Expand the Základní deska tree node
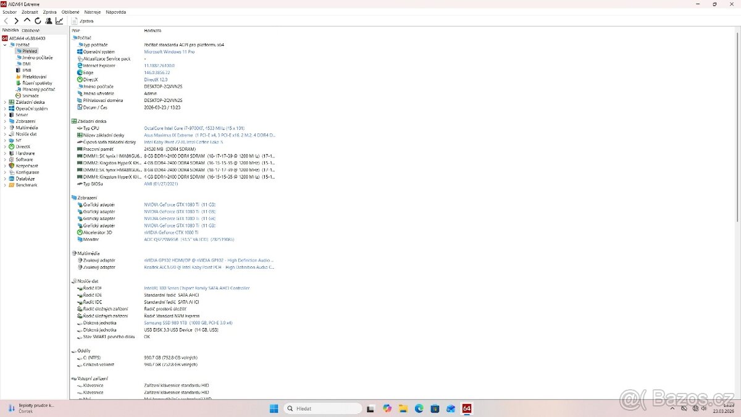741x417 pixels. click(5, 103)
